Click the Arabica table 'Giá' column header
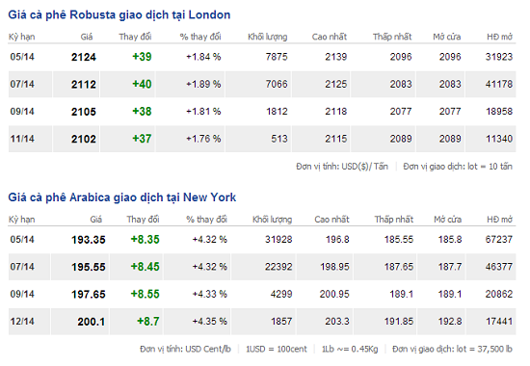530x366 pixels. pyautogui.click(x=96, y=220)
